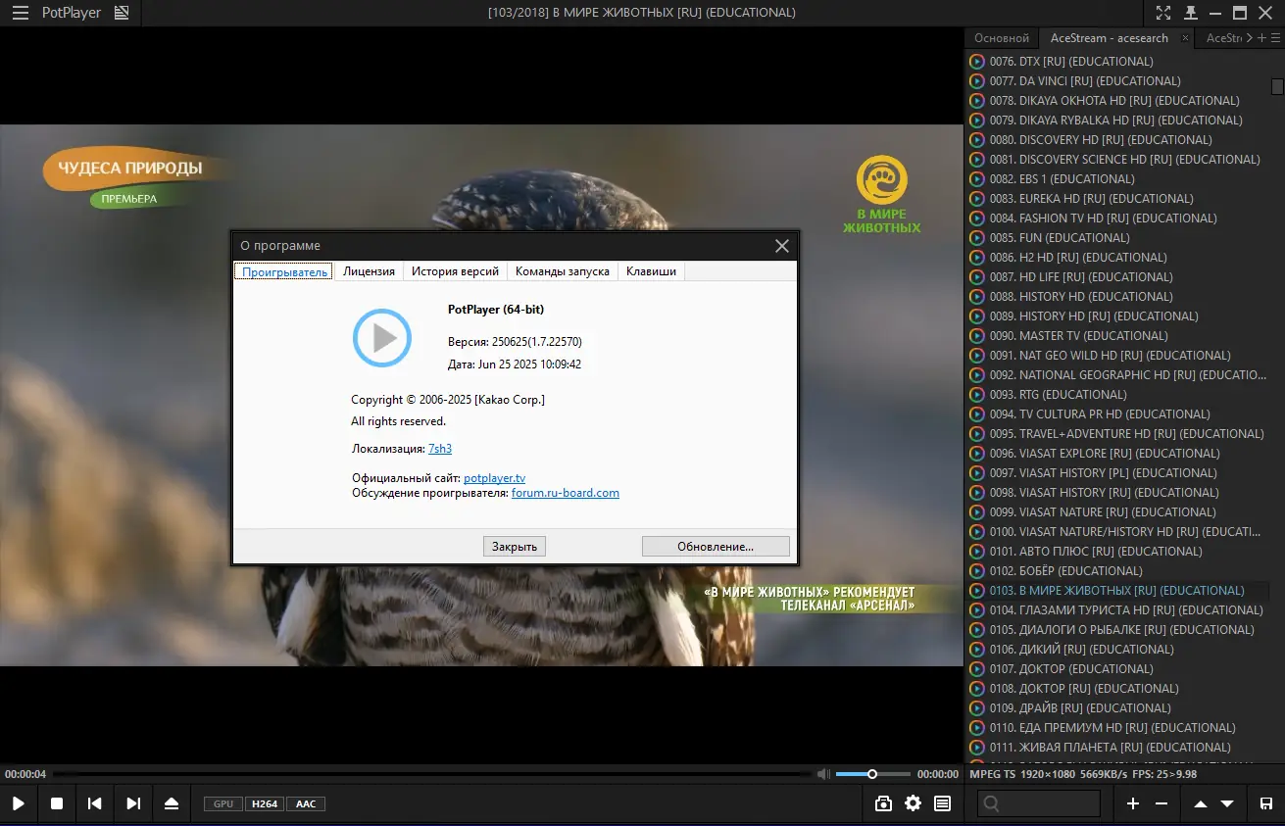Viewport: 1285px width, 826px height.
Task: Select 0109. ДРАЙВ [RU] channel
Action: pos(1117,708)
